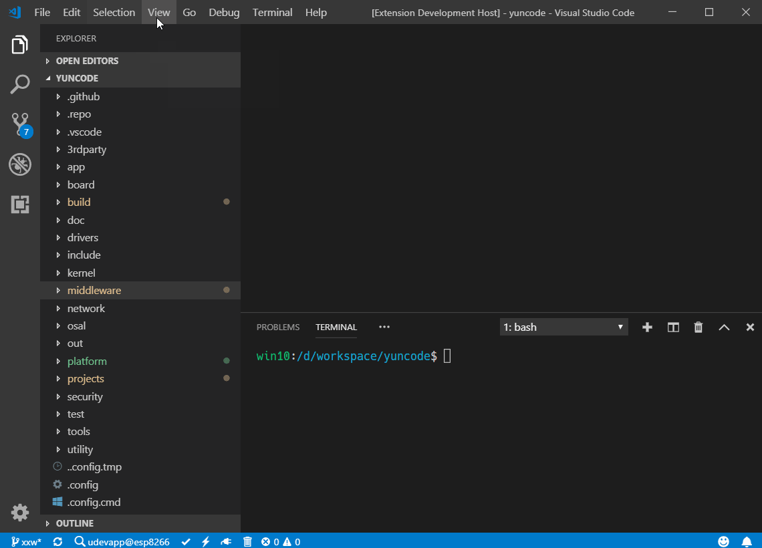This screenshot has width=762, height=548.
Task: Click the smiley feedback icon
Action: [x=724, y=542]
